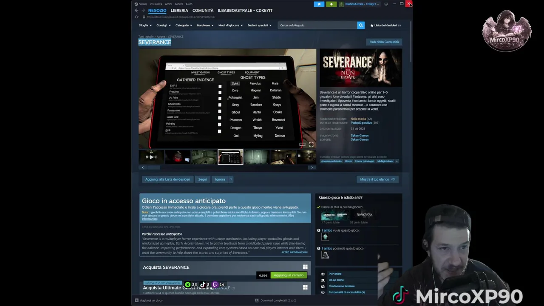Open the downloads icon in status bar
This screenshot has height=306, width=544.
click(257, 300)
